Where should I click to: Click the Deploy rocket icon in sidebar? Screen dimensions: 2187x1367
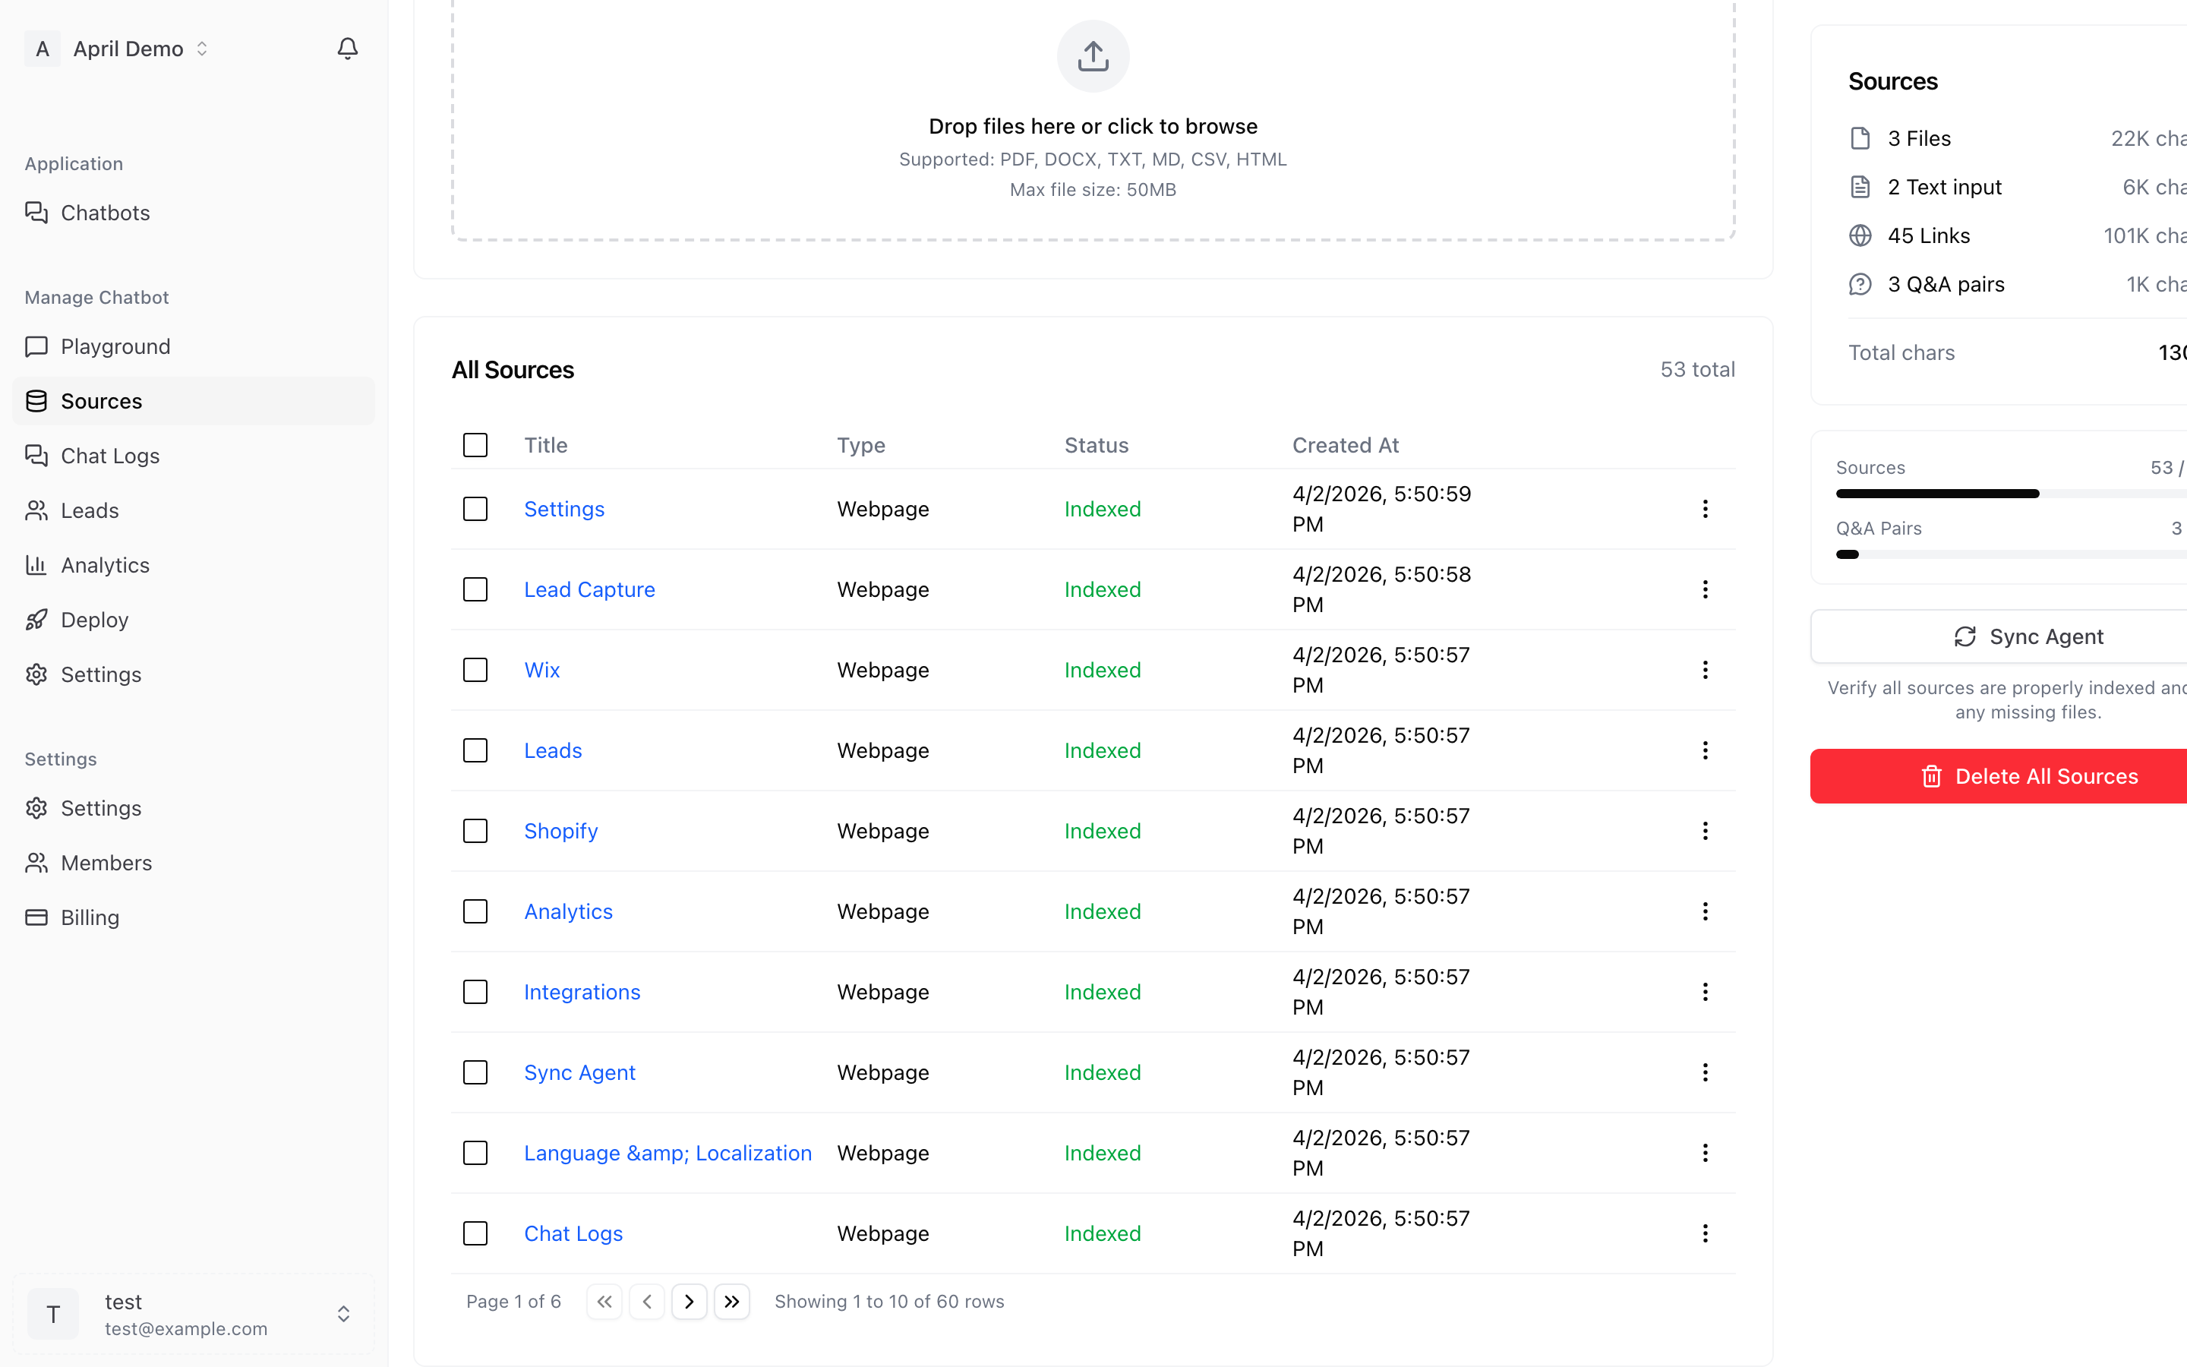(36, 620)
